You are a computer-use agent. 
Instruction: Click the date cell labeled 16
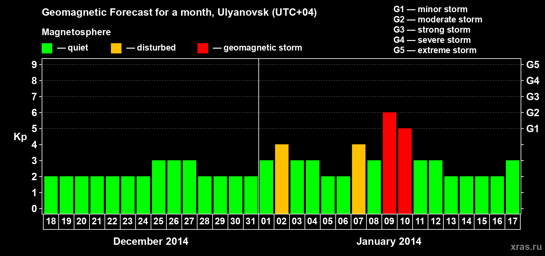497,221
